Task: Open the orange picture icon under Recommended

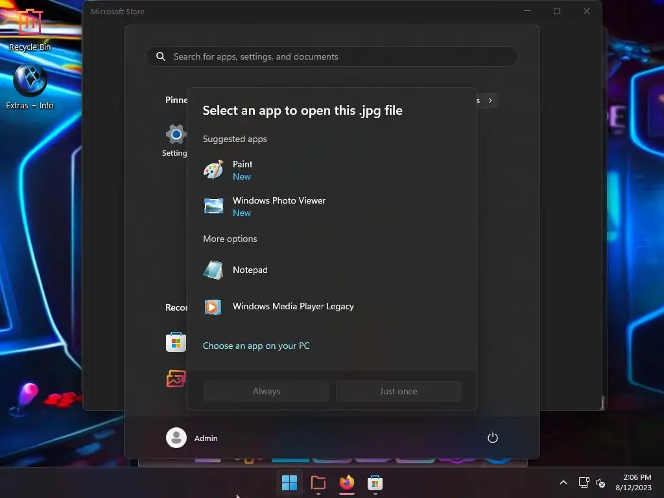Action: (x=176, y=379)
